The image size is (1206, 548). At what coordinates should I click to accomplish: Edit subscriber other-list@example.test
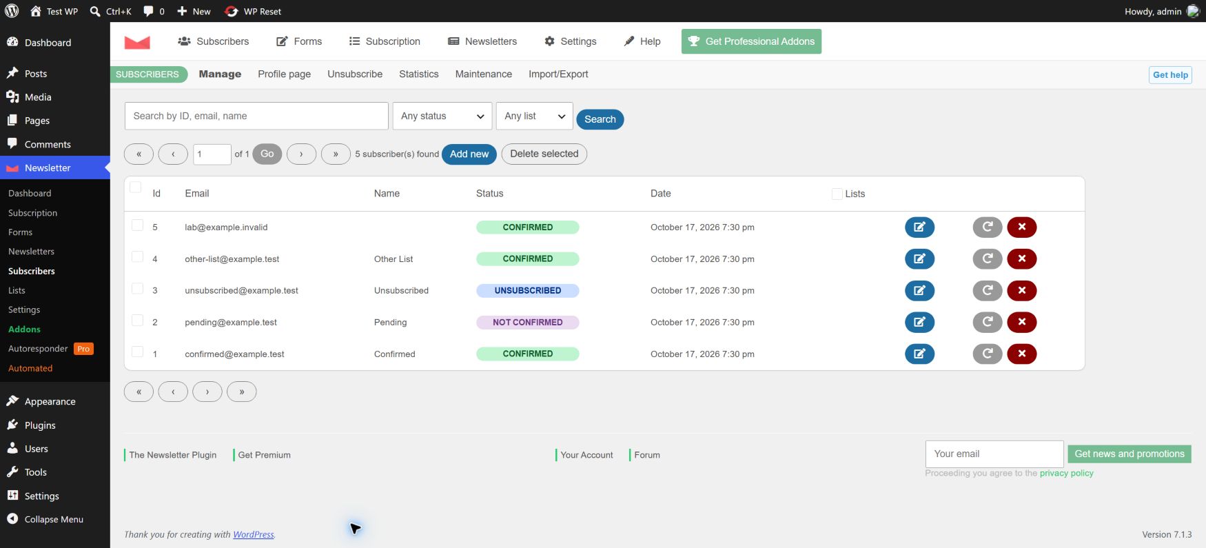pyautogui.click(x=919, y=258)
